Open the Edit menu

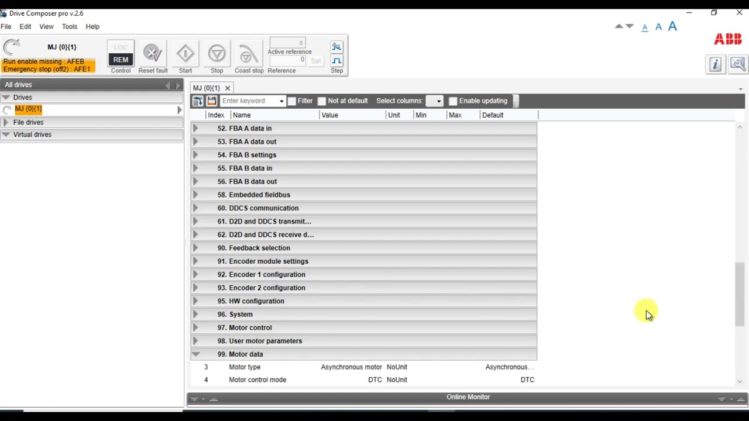[25, 26]
